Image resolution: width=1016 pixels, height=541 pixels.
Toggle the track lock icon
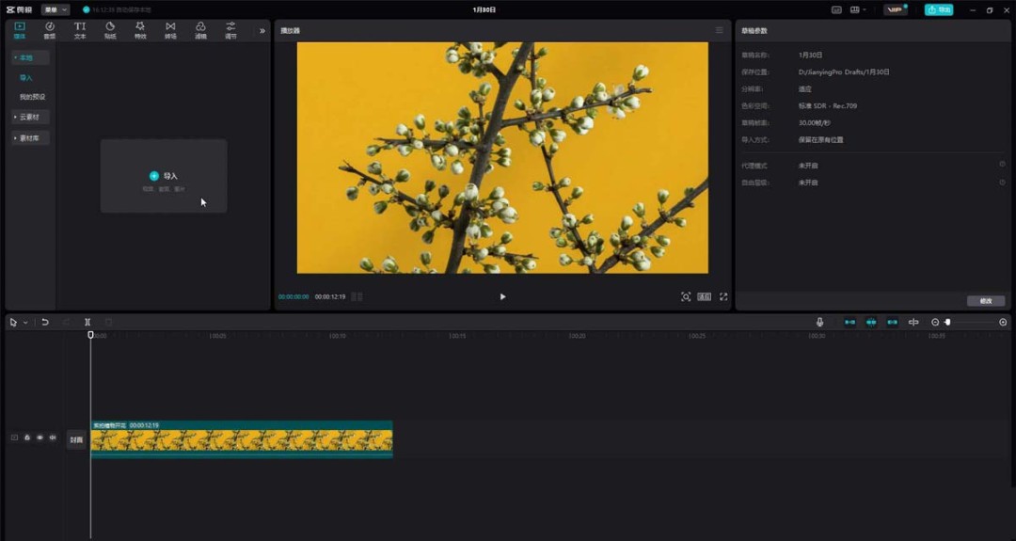click(x=27, y=438)
